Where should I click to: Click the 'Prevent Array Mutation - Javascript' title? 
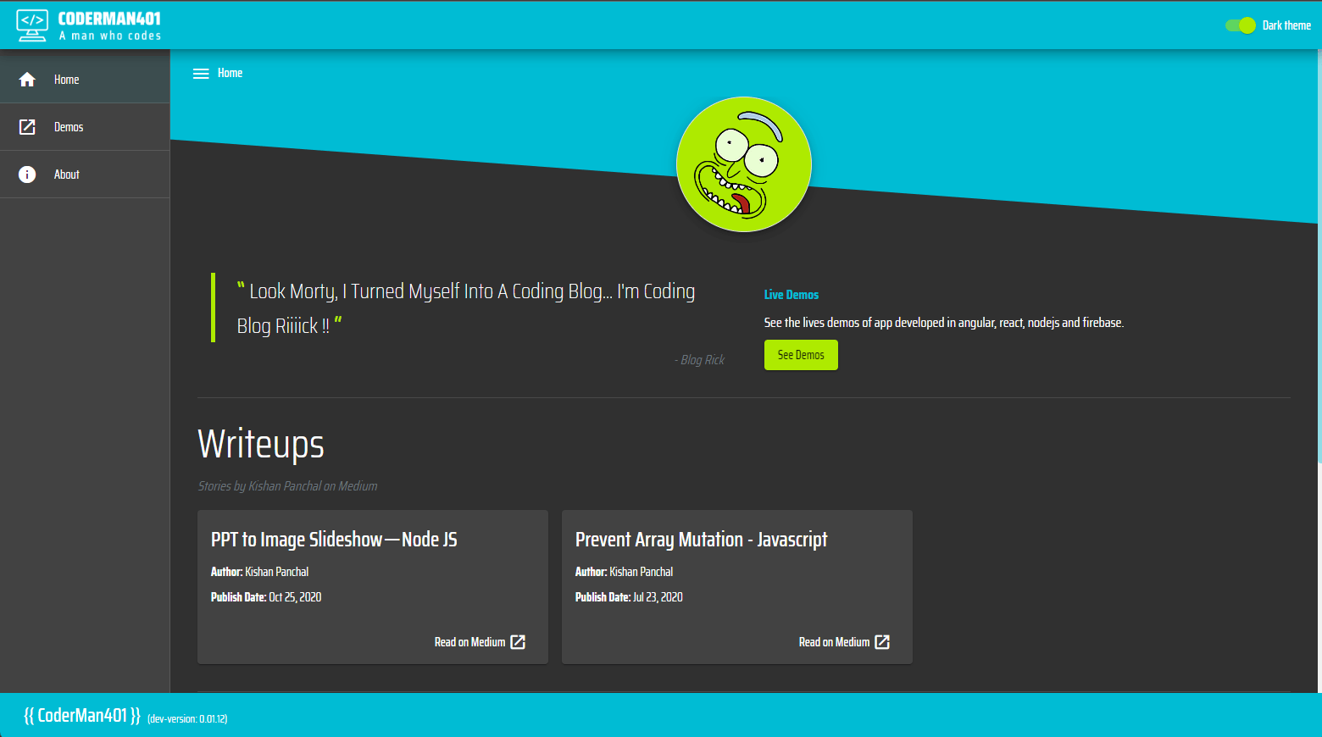701,540
